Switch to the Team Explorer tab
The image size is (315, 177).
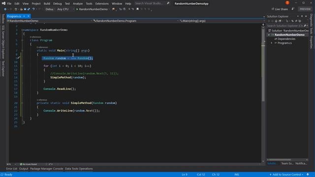click(287, 163)
